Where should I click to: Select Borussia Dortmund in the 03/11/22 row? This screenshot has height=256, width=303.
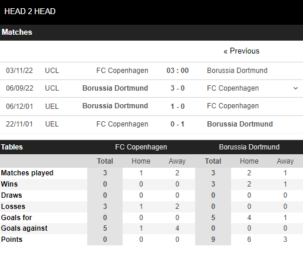237,71
